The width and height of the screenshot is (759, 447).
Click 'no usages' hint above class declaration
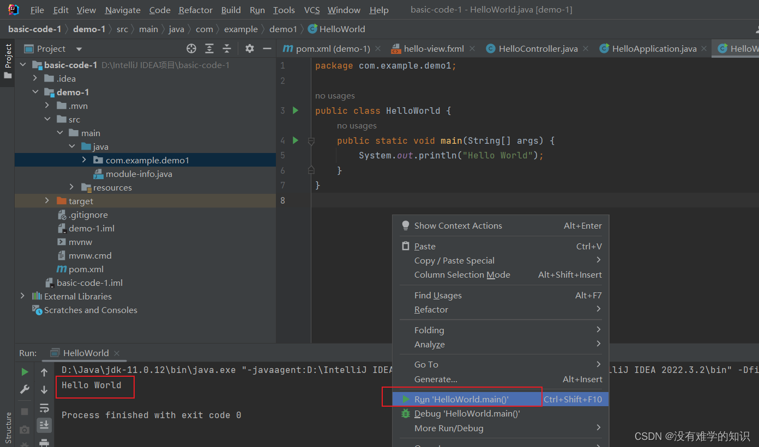335,96
